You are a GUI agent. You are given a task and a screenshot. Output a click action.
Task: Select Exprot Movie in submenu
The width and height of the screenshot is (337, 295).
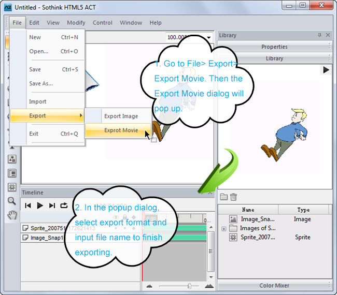(x=118, y=130)
